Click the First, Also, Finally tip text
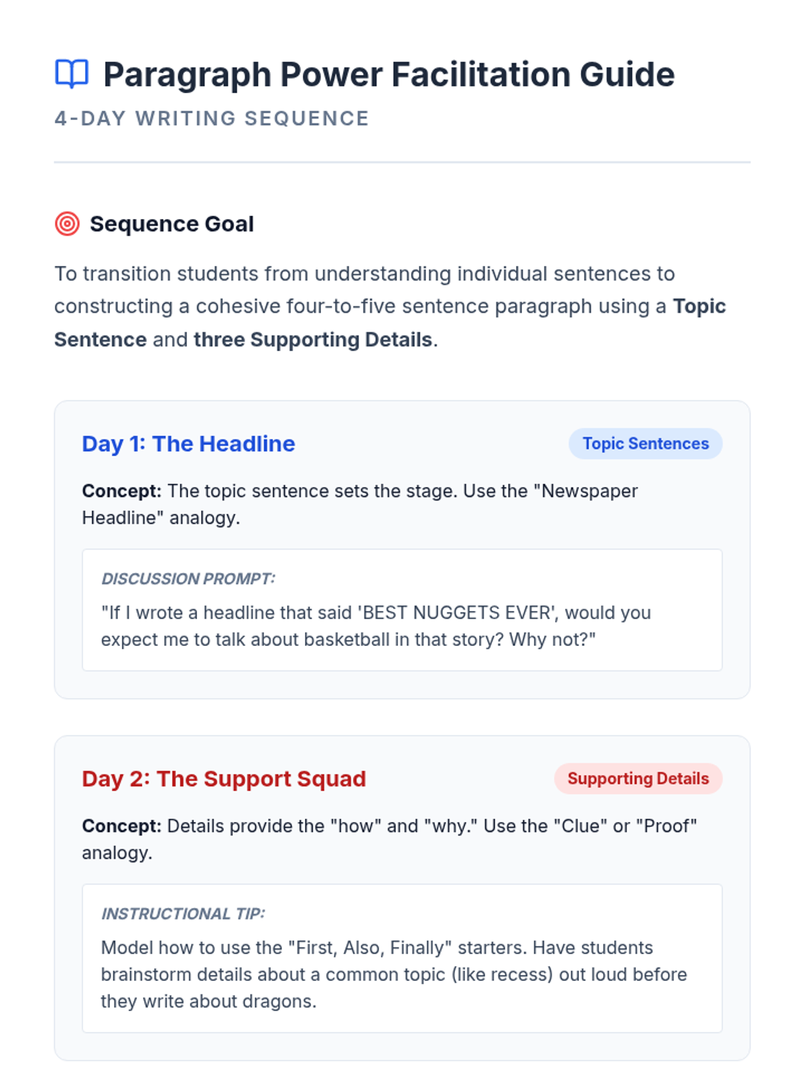 [394, 974]
